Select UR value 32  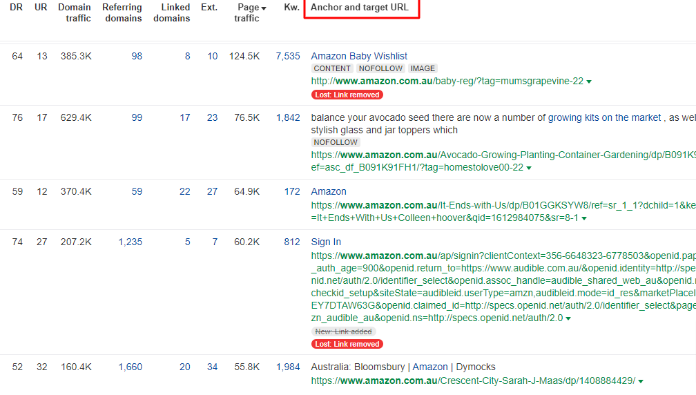click(x=41, y=367)
